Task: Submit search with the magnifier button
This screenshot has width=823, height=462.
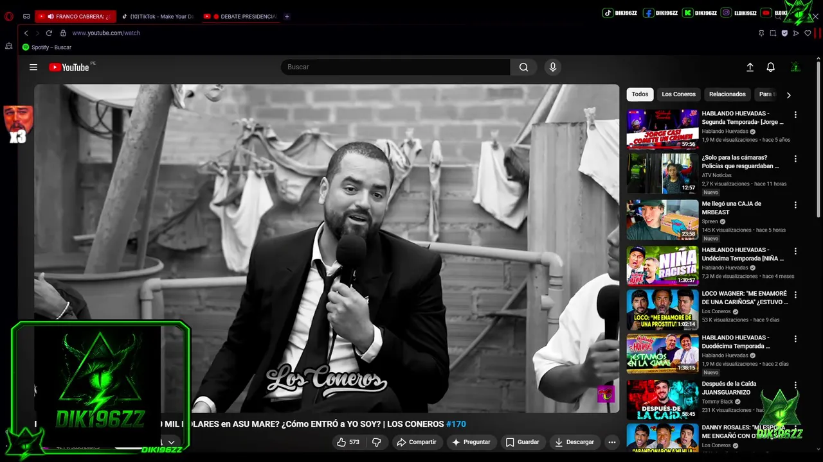Action: [x=524, y=67]
